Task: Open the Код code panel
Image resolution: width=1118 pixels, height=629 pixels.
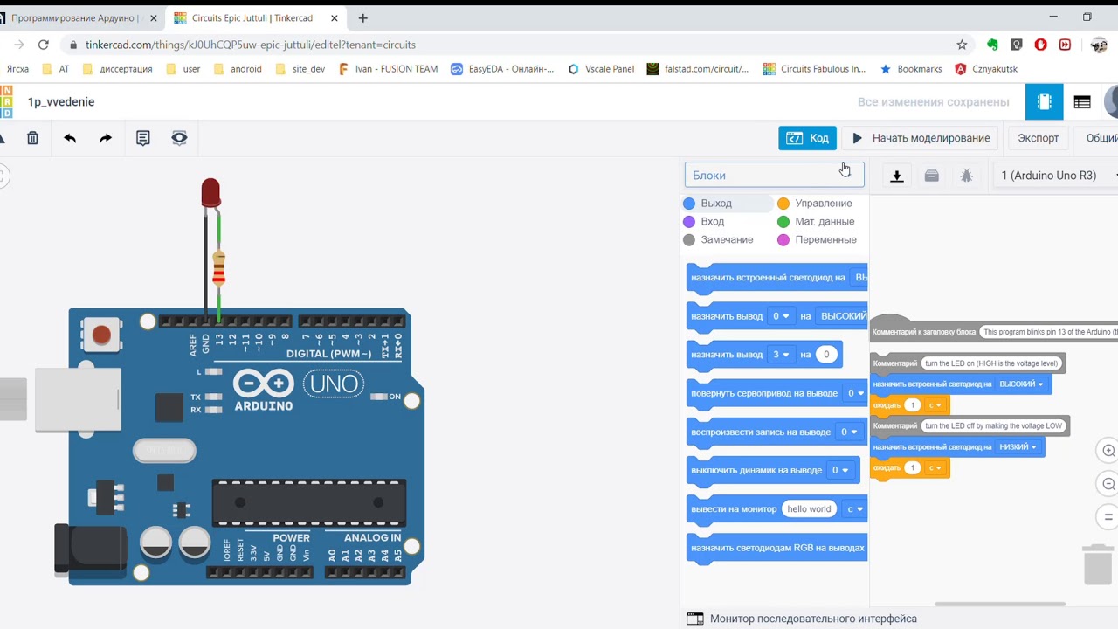Action: coord(808,138)
